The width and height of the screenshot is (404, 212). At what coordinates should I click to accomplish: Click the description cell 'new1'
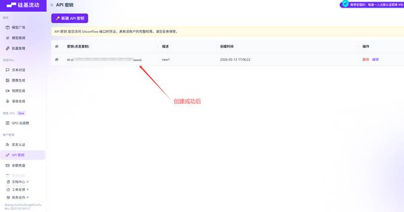coord(166,59)
